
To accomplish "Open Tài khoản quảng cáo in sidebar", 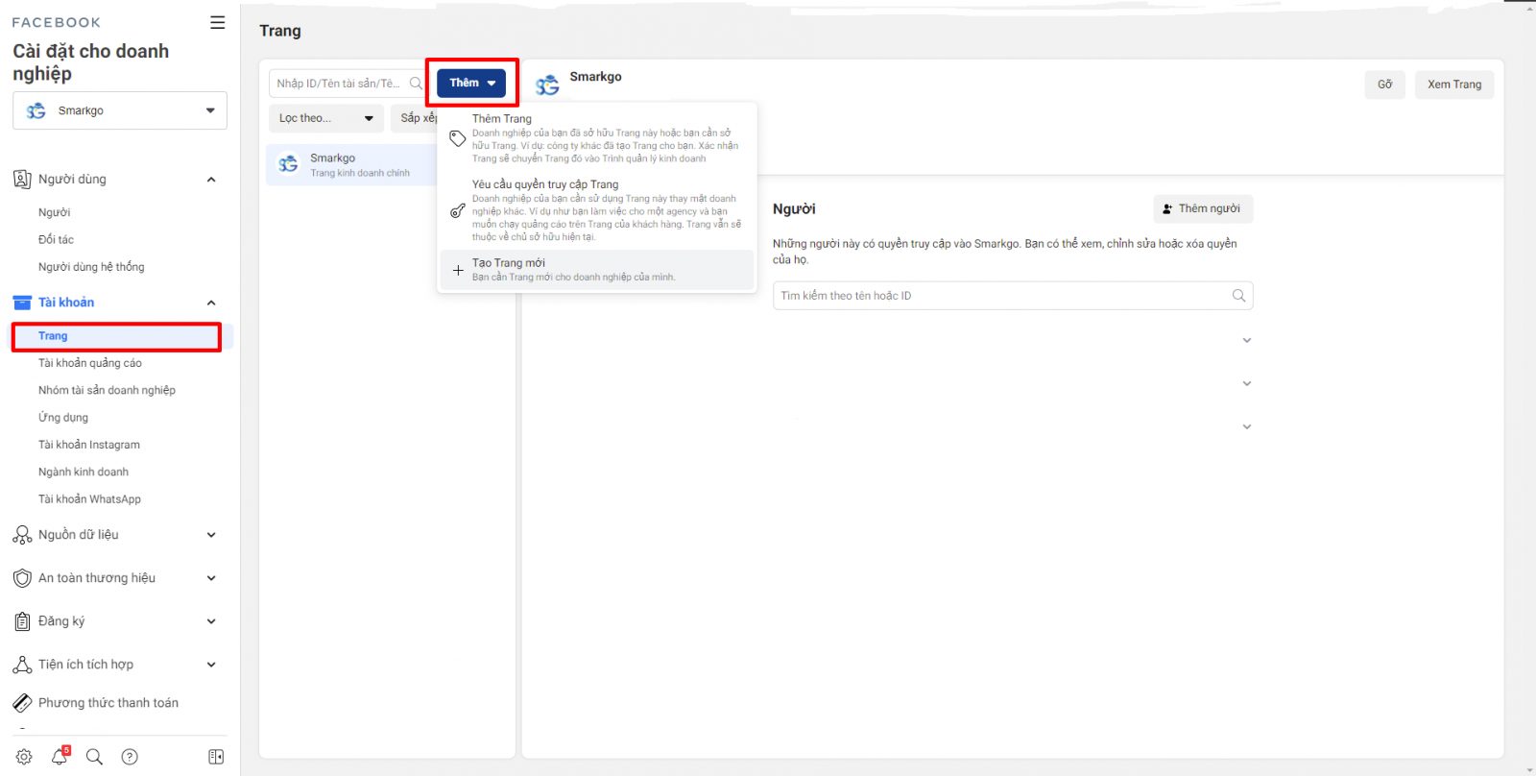I will [x=90, y=363].
